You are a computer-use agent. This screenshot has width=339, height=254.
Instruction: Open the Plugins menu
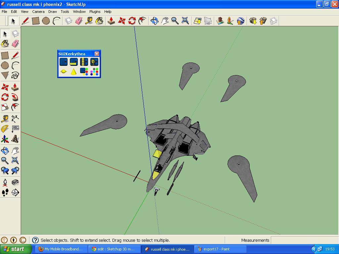click(x=95, y=12)
